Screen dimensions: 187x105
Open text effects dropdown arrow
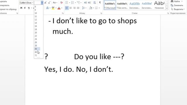(50, 8)
